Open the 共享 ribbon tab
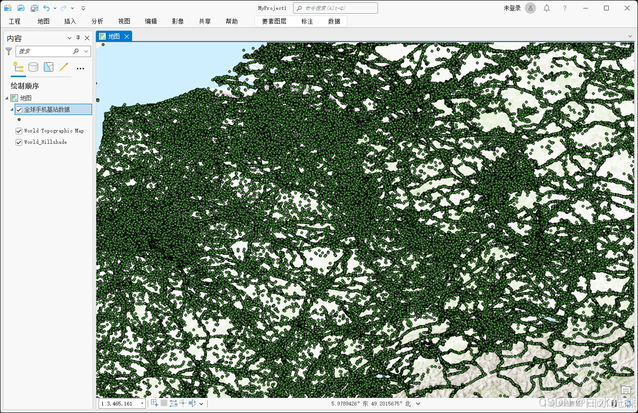The image size is (638, 413). click(x=205, y=21)
